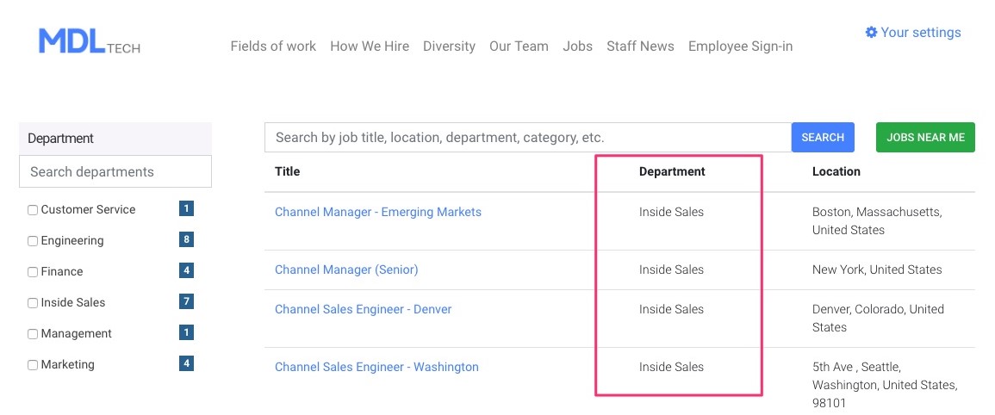Click the blue SEARCH button
The width and height of the screenshot is (995, 415).
[823, 138]
